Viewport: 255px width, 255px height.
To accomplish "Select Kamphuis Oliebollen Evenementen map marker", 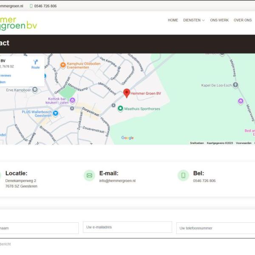I will pos(63,65).
